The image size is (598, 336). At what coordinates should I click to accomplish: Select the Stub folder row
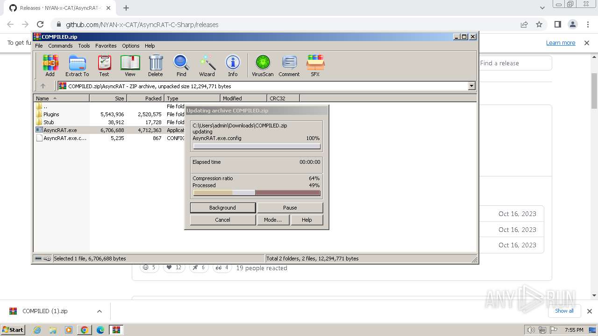tap(255, 122)
